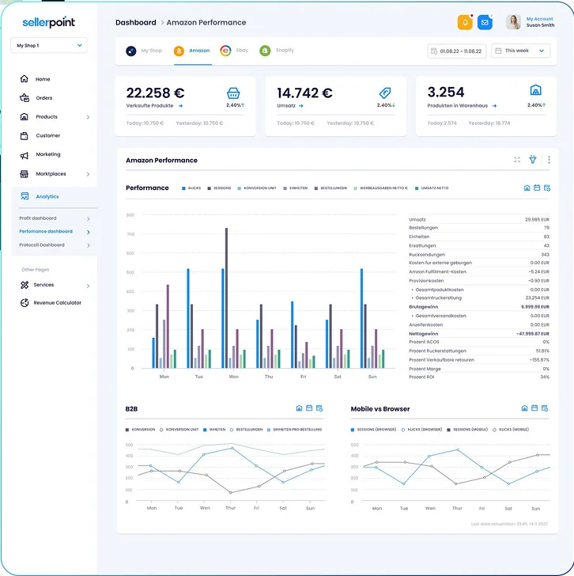Click the Marketing megaphone icon
This screenshot has height=576, width=574.
coord(25,155)
